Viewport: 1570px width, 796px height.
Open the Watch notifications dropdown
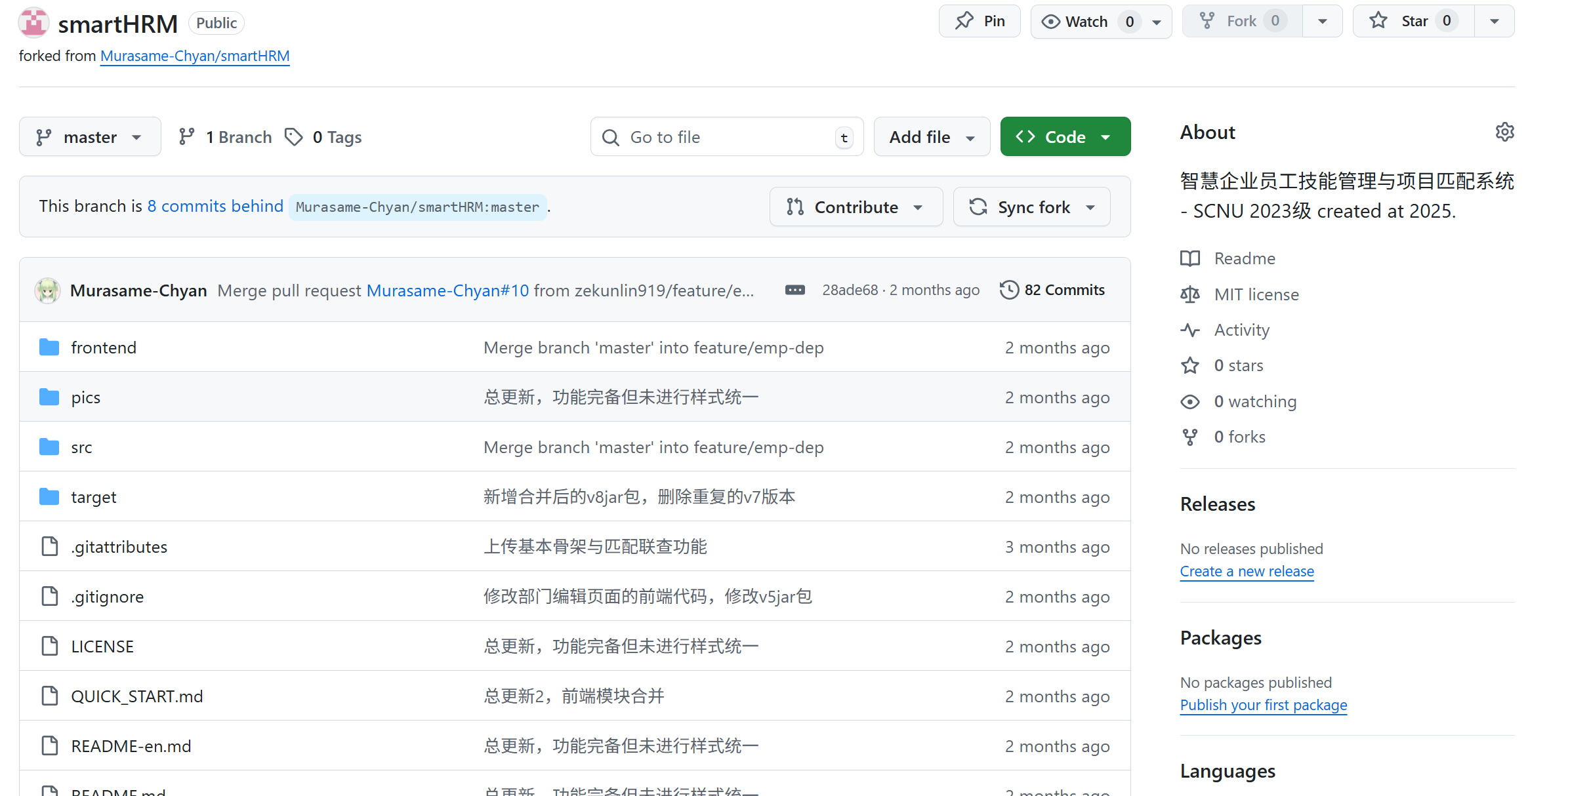[x=1157, y=22]
